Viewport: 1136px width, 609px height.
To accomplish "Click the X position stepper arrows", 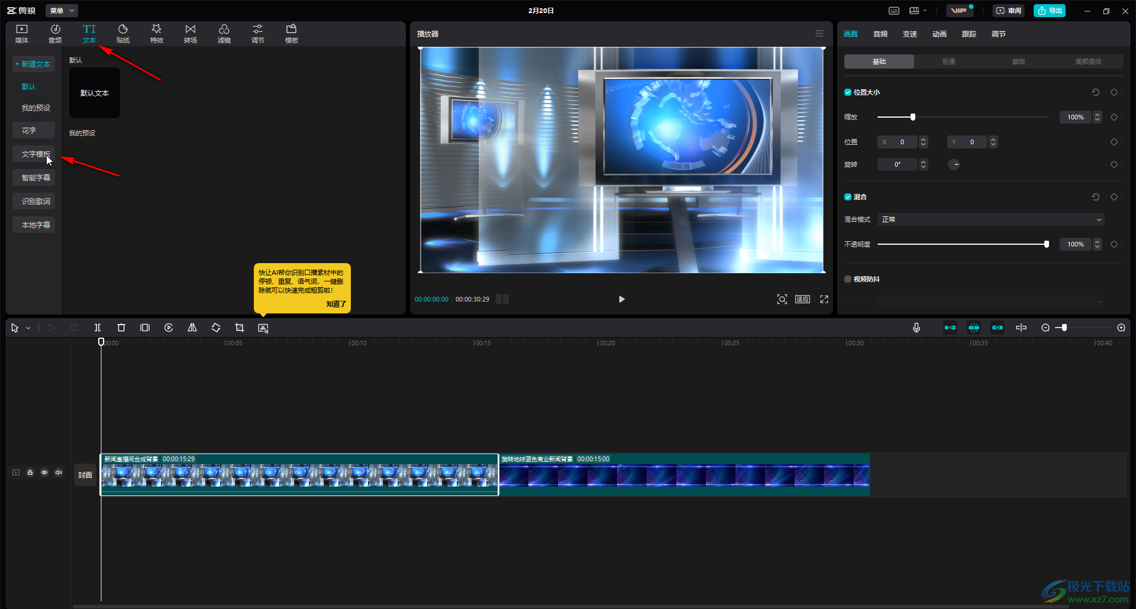I will (924, 142).
